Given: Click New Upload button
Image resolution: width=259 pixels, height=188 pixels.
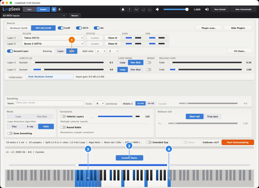Looking at the screenshot, I should (220, 10).
